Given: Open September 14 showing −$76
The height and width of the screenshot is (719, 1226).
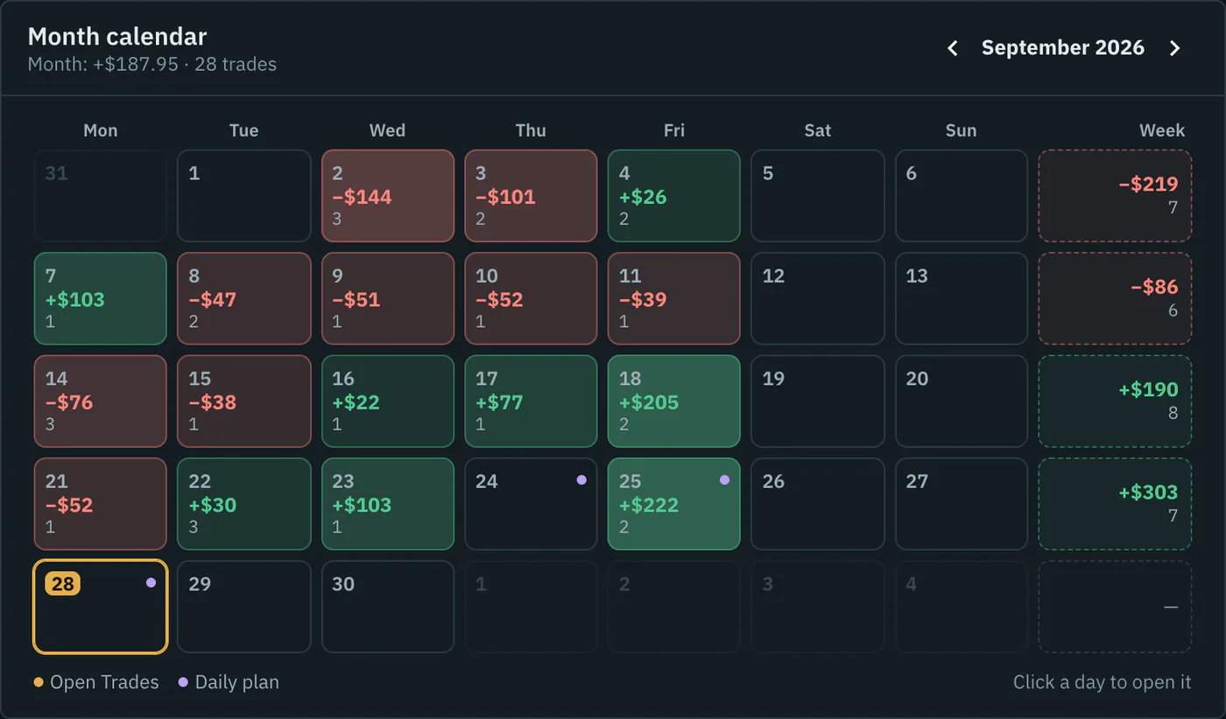Looking at the screenshot, I should tap(101, 401).
